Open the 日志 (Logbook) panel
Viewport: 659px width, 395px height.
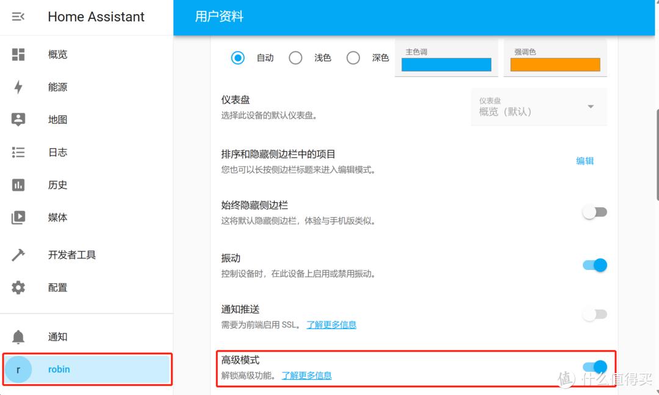tap(57, 152)
